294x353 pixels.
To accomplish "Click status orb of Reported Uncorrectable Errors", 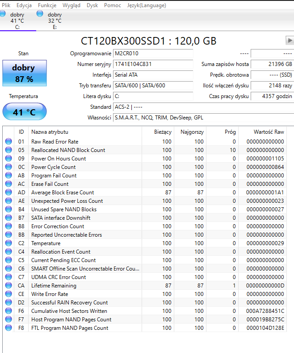I will pyautogui.click(x=8, y=234).
